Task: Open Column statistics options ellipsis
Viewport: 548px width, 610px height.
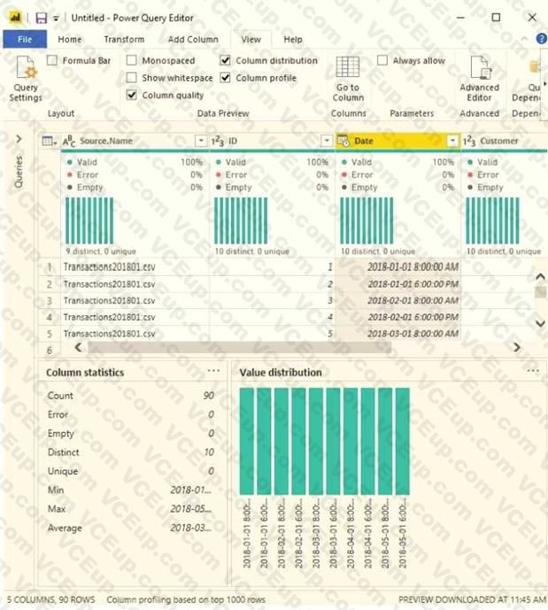Action: [x=213, y=371]
